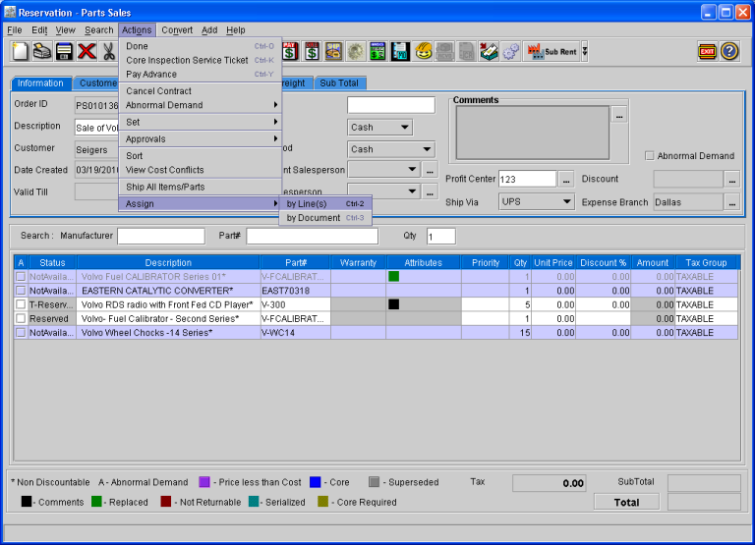
Task: Click the grayed CR document icon
Action: point(467,51)
